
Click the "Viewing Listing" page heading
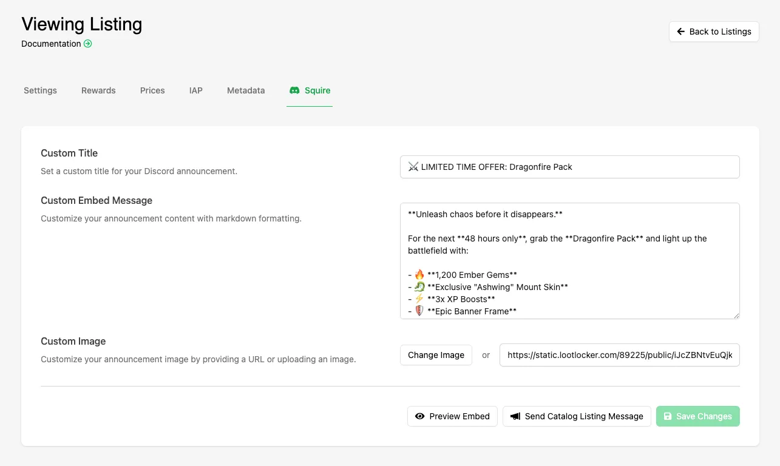(82, 24)
